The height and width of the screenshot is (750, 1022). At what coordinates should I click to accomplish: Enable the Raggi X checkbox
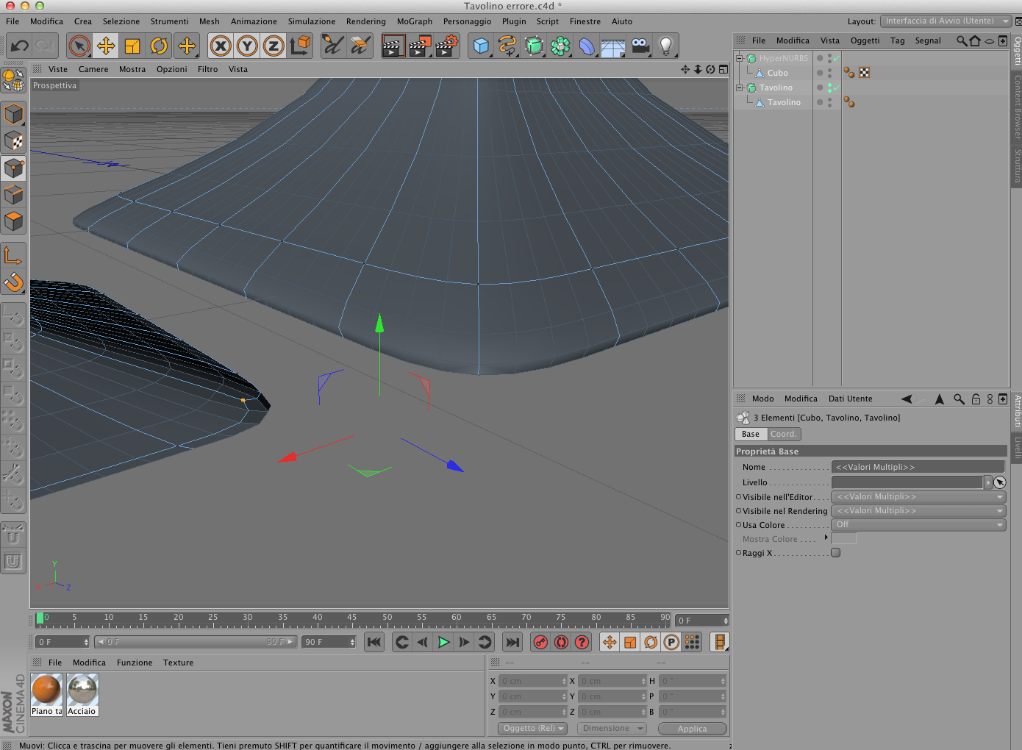pos(835,553)
